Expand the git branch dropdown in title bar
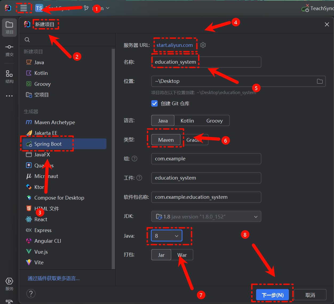 (x=108, y=8)
